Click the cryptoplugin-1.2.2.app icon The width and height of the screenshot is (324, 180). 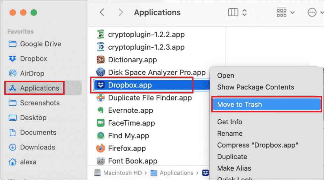point(101,34)
